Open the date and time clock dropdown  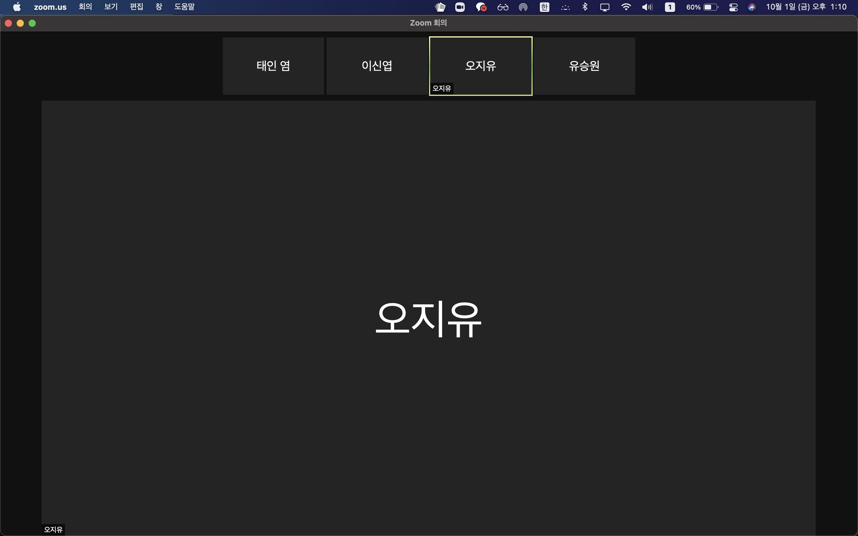(x=806, y=7)
